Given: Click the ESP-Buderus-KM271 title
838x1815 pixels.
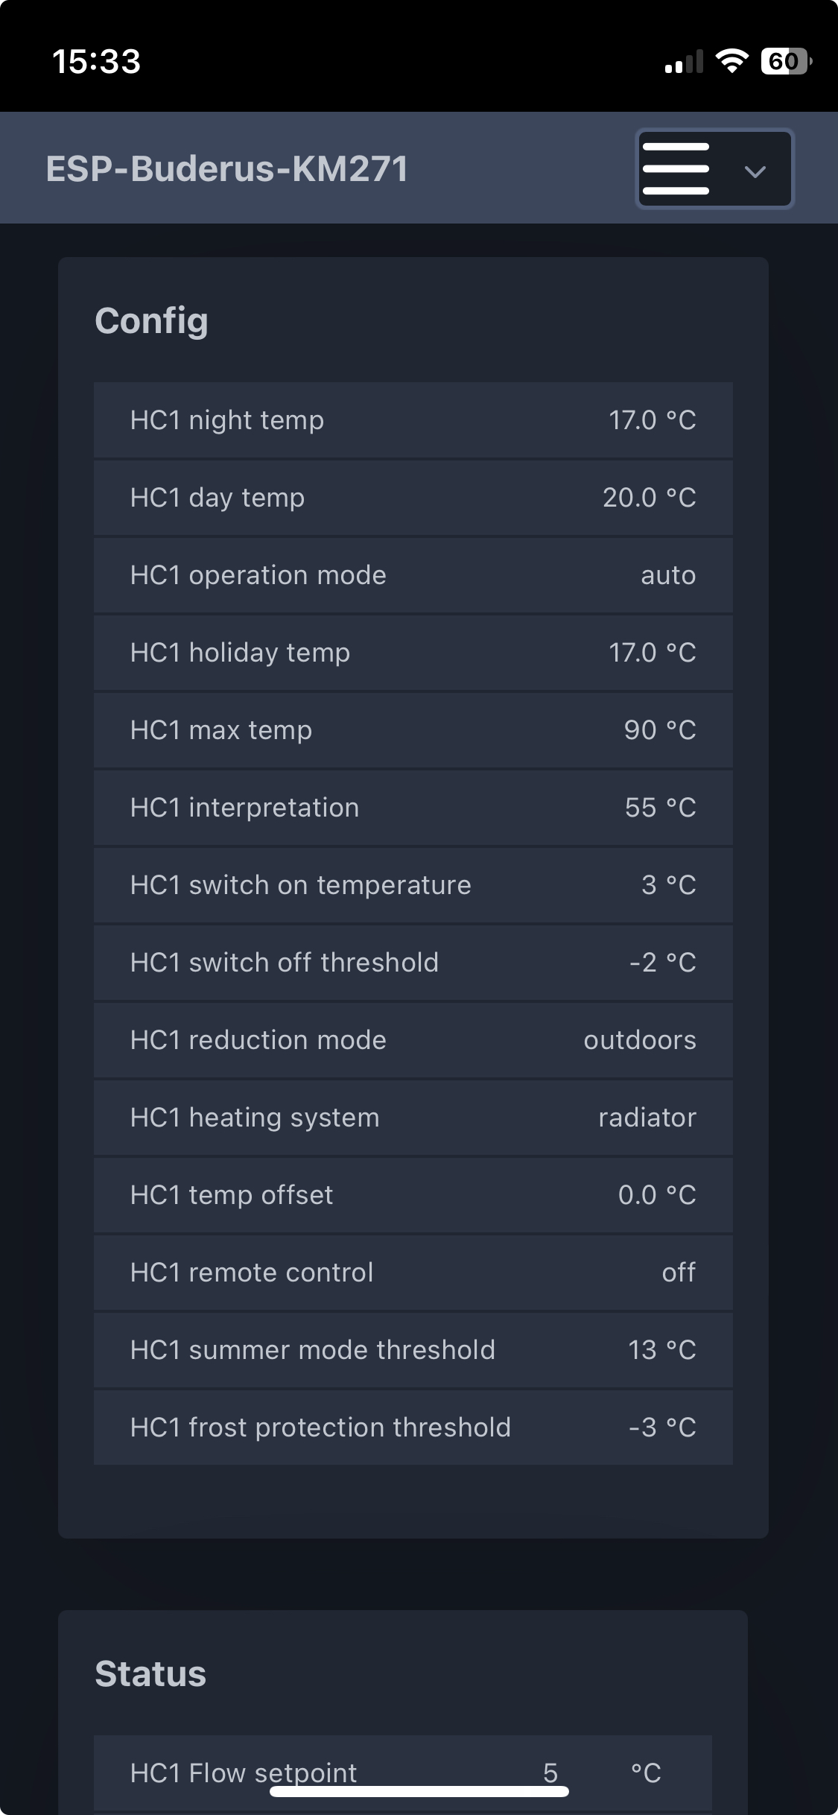Looking at the screenshot, I should tap(227, 168).
